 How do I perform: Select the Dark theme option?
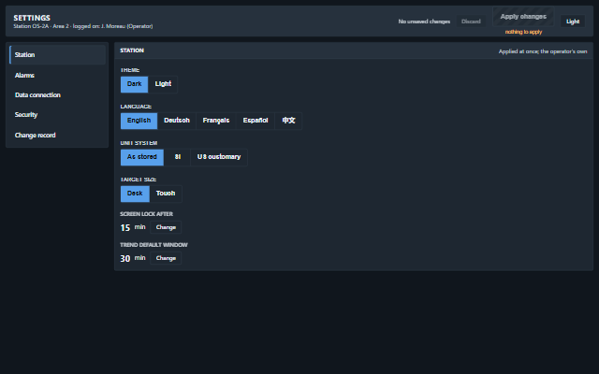click(x=135, y=84)
